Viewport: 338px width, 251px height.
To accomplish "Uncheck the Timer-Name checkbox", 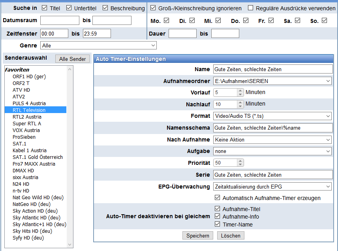I will [217, 224].
